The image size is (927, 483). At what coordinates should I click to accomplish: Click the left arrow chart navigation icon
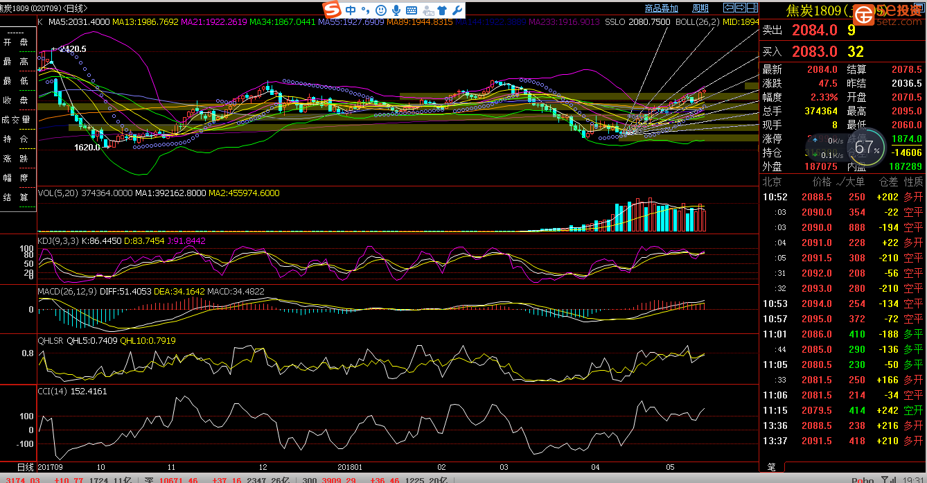tap(729, 8)
